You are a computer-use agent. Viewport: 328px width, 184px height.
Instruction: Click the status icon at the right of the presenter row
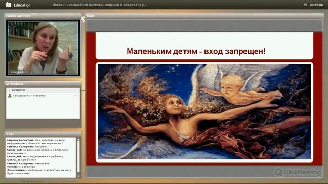pos(76,96)
